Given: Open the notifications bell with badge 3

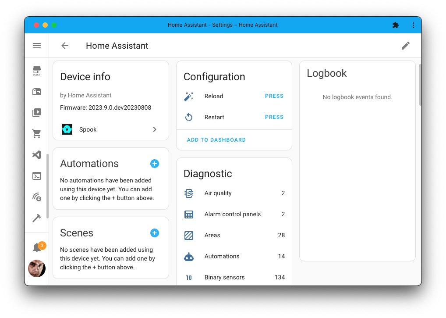Looking at the screenshot, I should [37, 247].
